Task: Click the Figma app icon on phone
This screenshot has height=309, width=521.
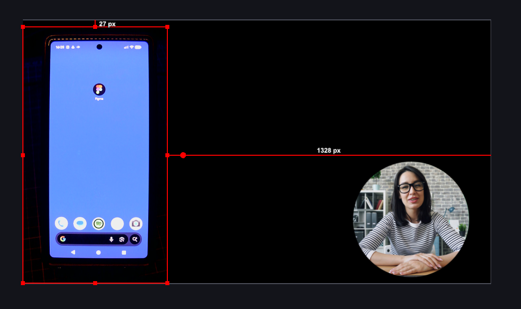Action: pos(99,90)
